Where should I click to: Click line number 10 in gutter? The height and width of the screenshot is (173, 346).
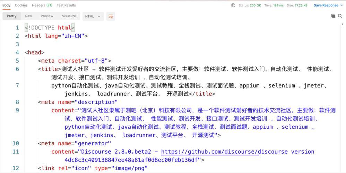pyautogui.click(x=16, y=143)
